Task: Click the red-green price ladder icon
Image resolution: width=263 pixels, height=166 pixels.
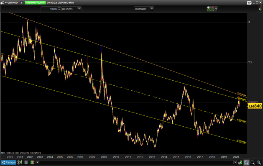Action: [32, 162]
